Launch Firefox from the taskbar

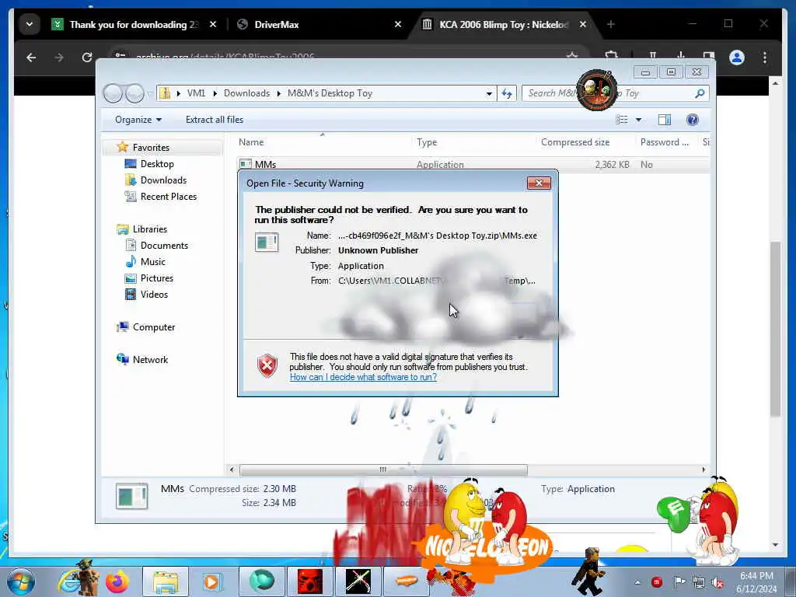(117, 581)
